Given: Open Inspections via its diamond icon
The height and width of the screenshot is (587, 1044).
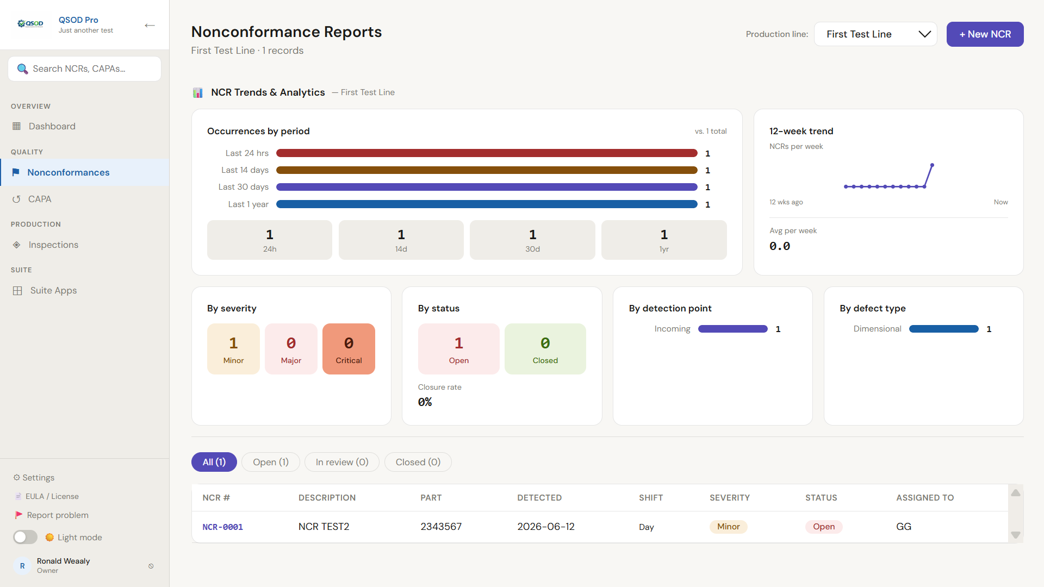Looking at the screenshot, I should point(17,245).
